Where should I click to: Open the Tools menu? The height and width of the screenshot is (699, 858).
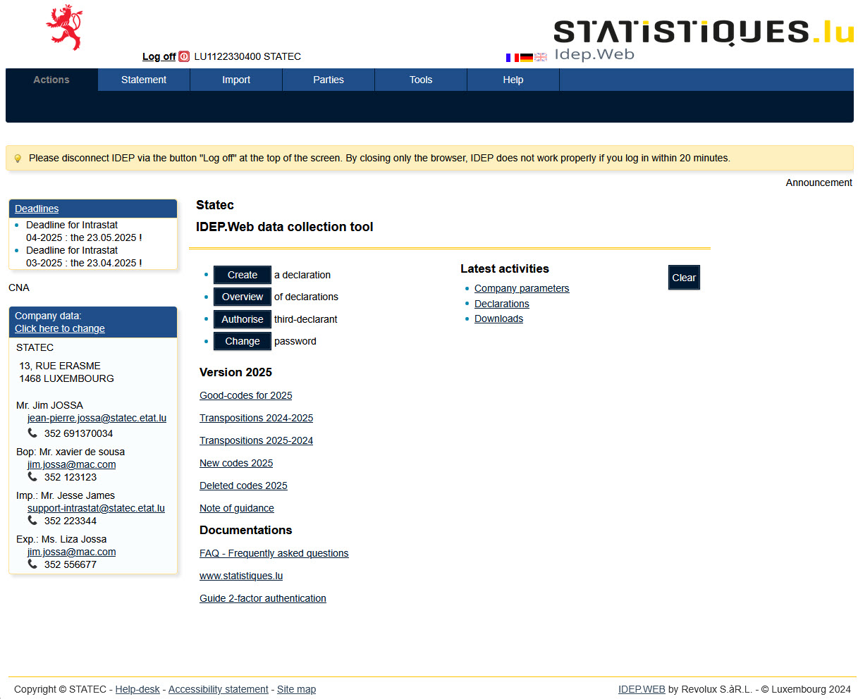420,80
